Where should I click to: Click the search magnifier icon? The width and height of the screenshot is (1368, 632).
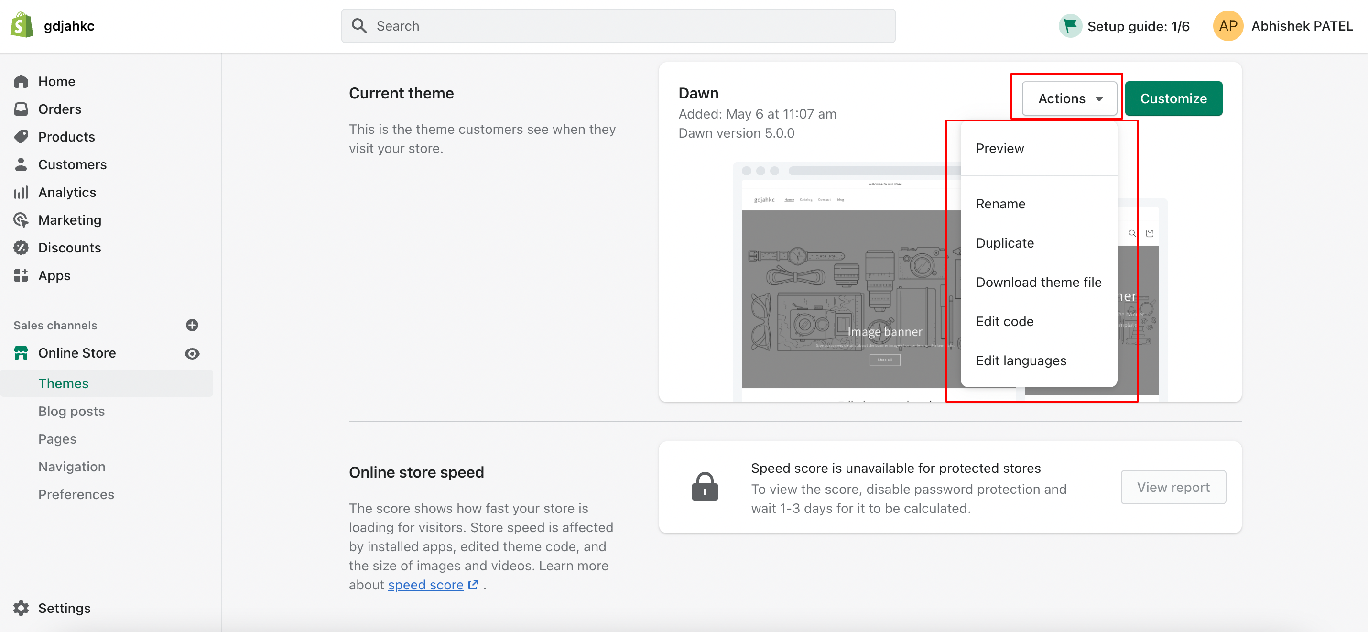(359, 25)
